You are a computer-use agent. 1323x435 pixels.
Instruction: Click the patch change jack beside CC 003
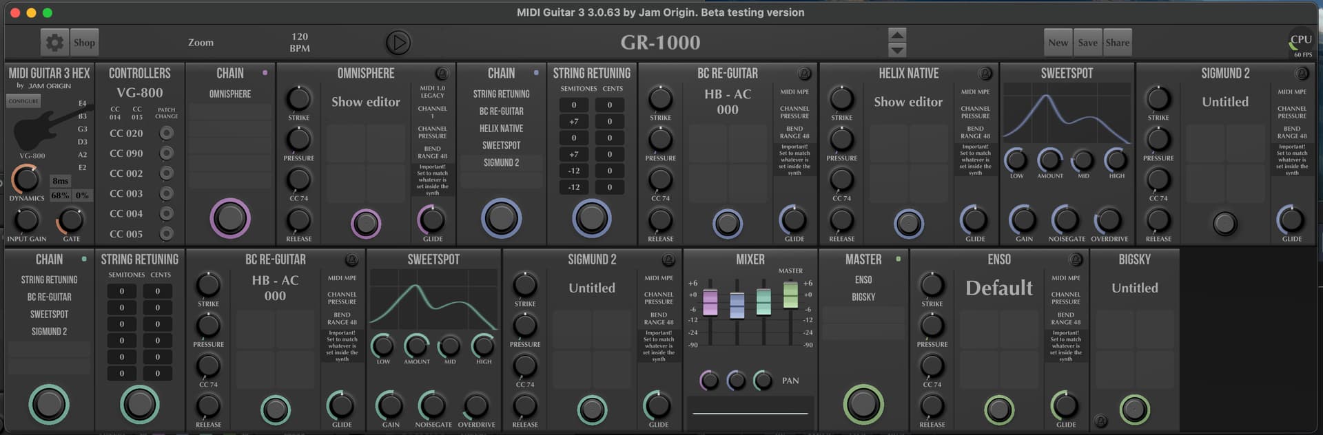(x=166, y=193)
